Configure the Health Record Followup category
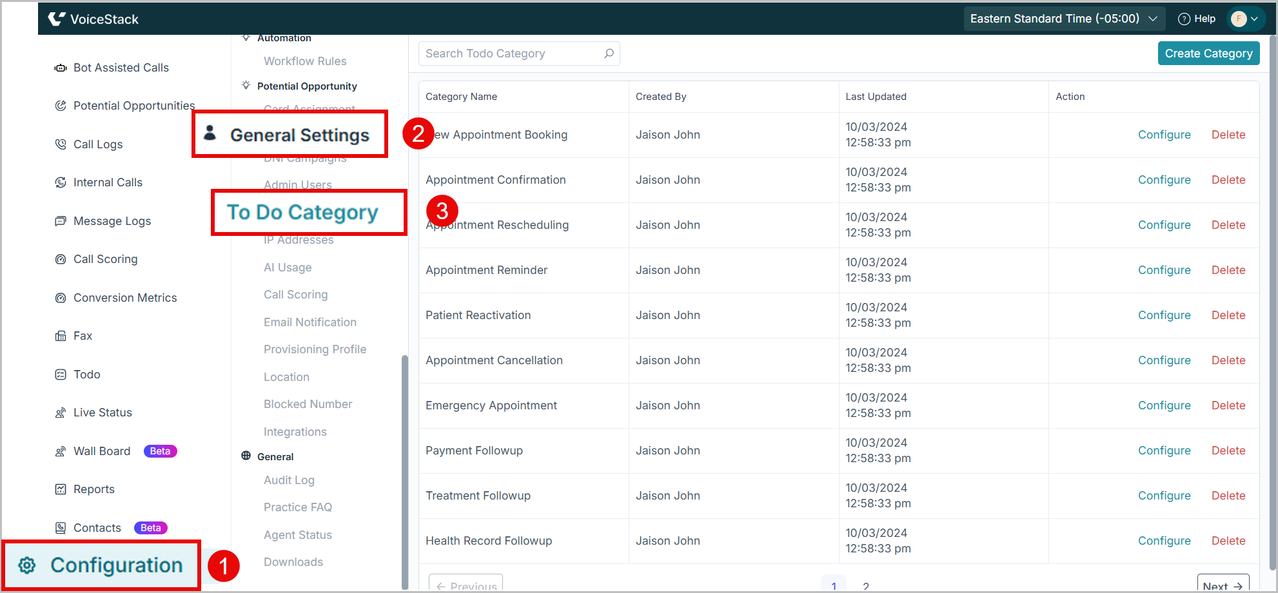1278x593 pixels. tap(1164, 541)
